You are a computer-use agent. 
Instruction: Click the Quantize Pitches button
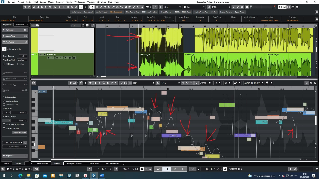pyautogui.click(x=20, y=132)
